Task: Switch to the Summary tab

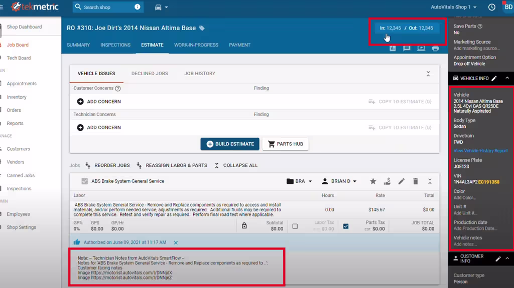Action: (78, 45)
